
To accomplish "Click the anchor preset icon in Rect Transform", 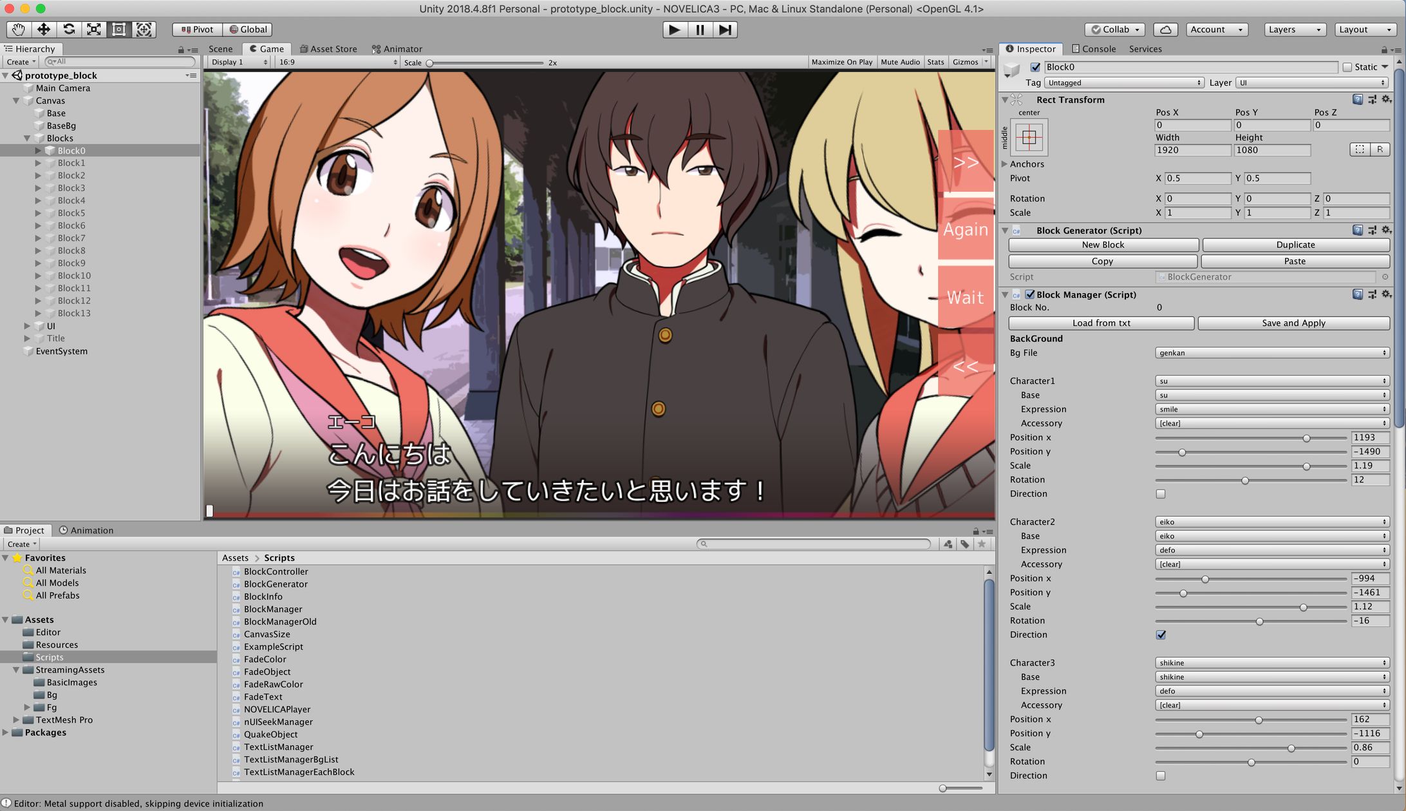I will coord(1029,137).
